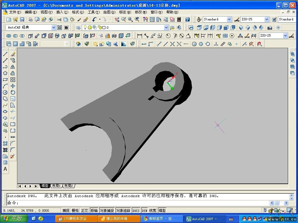Select the Move modify tool

(x=13, y=86)
